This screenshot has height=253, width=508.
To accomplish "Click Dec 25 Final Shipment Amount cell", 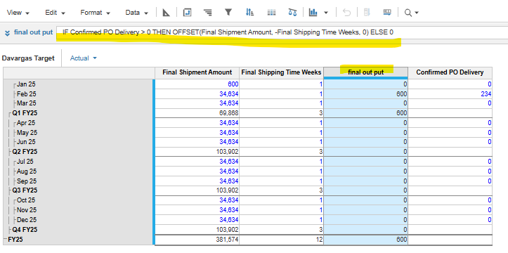I will 197,220.
